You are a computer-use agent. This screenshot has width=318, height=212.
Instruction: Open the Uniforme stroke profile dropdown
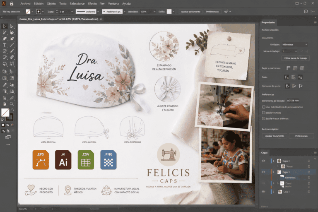98,12
